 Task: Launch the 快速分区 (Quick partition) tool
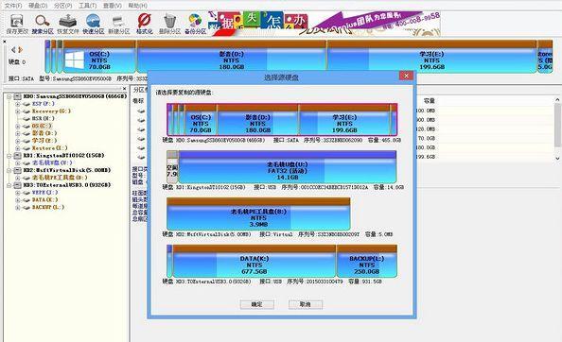click(x=93, y=21)
